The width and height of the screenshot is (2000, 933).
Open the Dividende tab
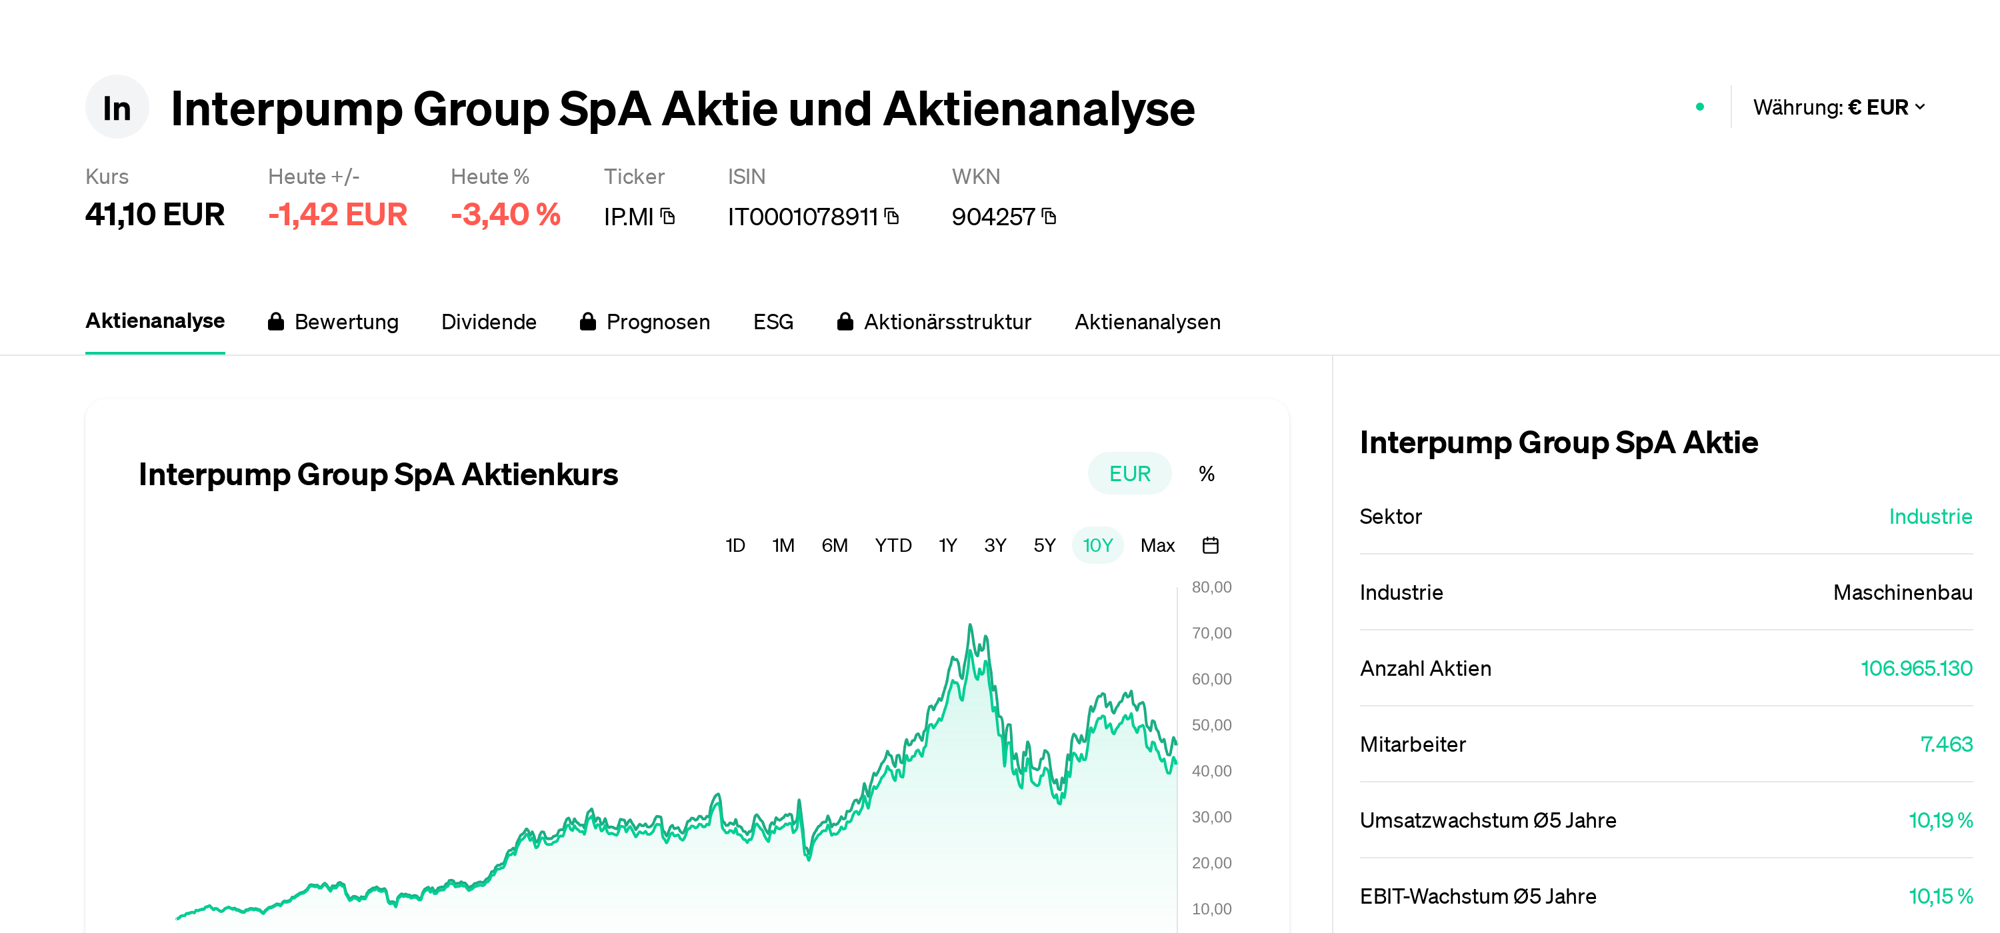(489, 321)
